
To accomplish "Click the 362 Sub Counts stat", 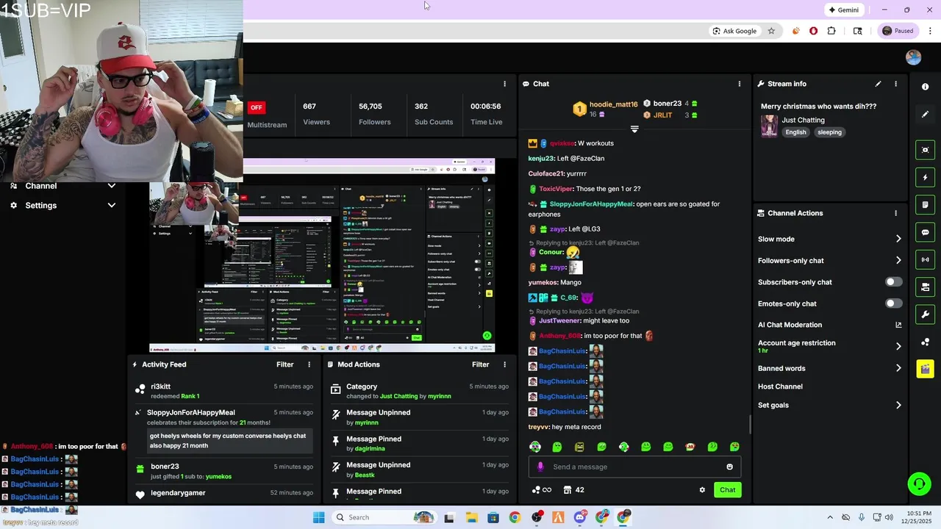I will tap(433, 114).
